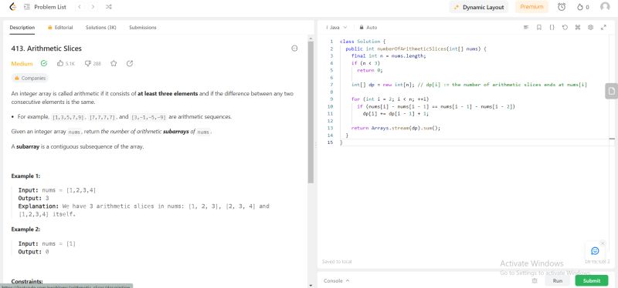
Task: Enter fullscreen mode for the code editor
Action: [x=603, y=28]
